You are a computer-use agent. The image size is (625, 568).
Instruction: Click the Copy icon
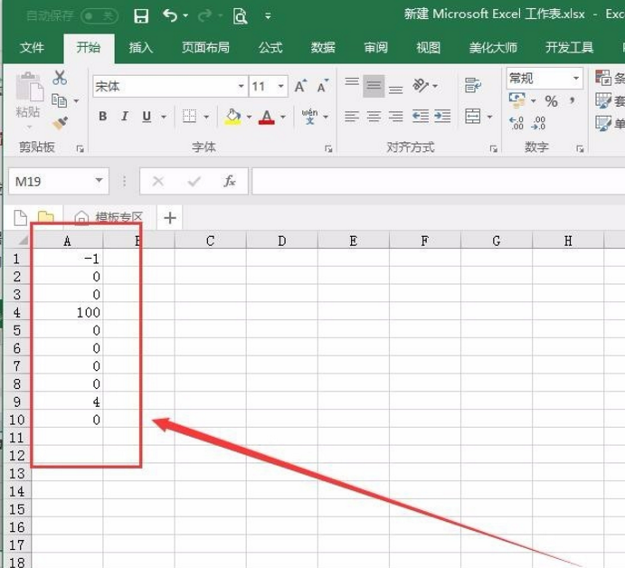[x=60, y=100]
